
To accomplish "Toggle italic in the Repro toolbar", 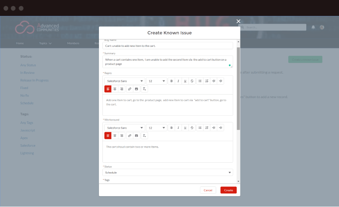I will coord(178,81).
